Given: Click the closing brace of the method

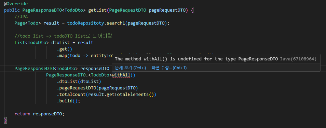Looking at the screenshot, I should point(5,120).
